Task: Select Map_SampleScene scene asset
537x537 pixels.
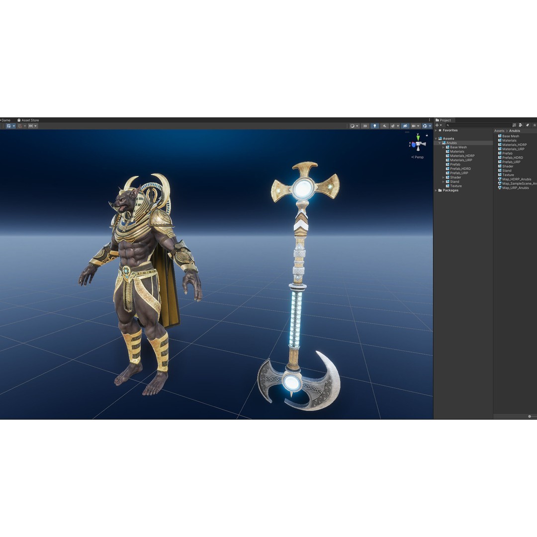Action: [517, 183]
